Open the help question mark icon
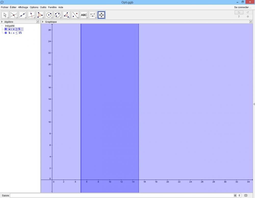Screen dimensions: 255x198 coord(239,17)
